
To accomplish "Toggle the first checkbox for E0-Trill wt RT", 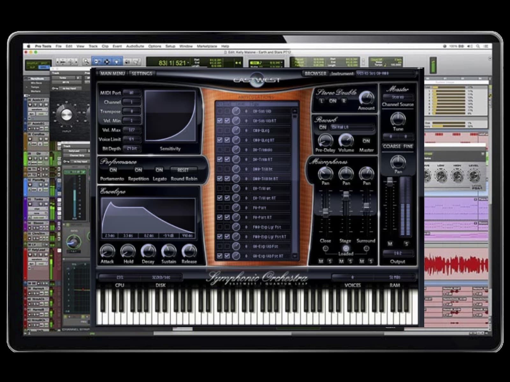I will click(x=220, y=198).
